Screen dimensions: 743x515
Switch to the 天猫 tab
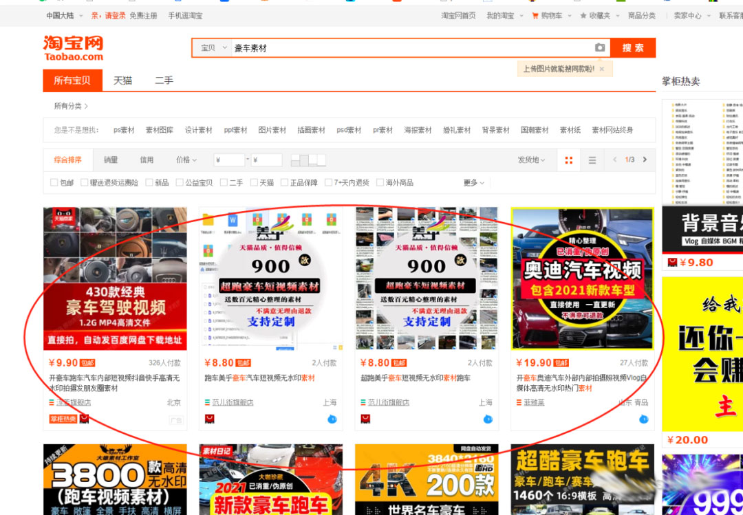[x=122, y=80]
